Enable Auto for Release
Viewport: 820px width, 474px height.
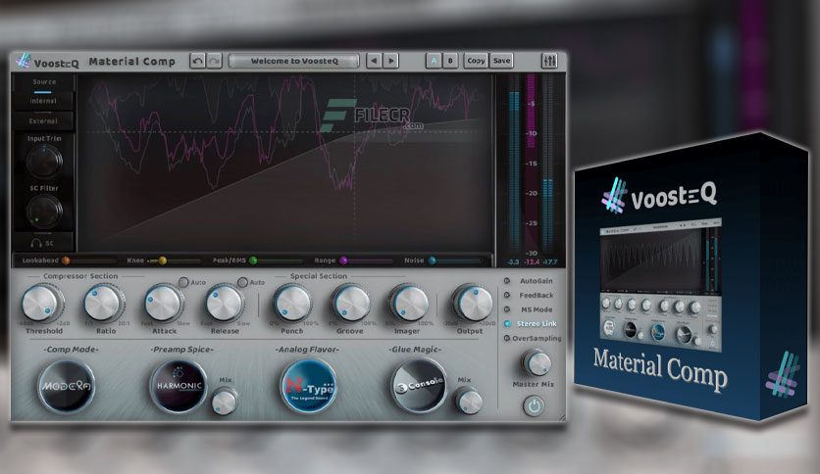pos(242,282)
